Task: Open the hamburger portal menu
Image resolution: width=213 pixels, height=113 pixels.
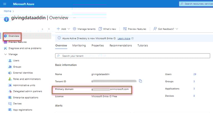Action: tap(5, 4)
